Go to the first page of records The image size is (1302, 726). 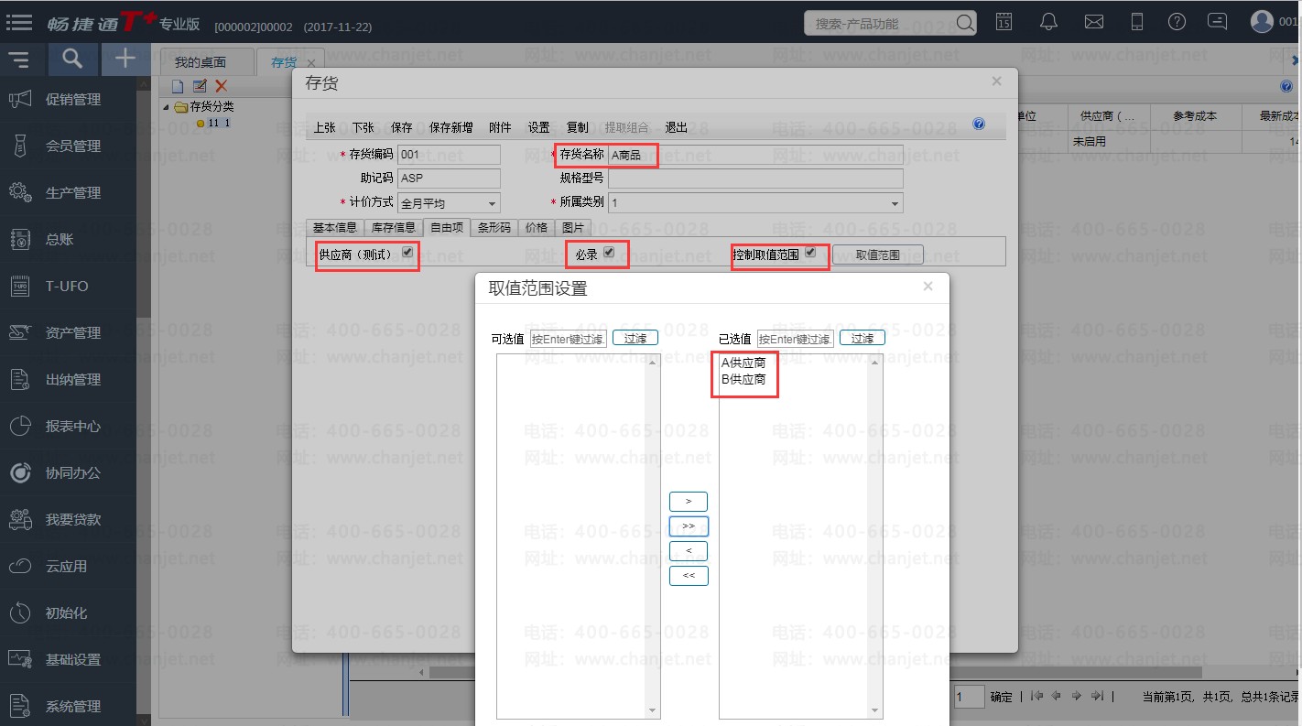1036,696
